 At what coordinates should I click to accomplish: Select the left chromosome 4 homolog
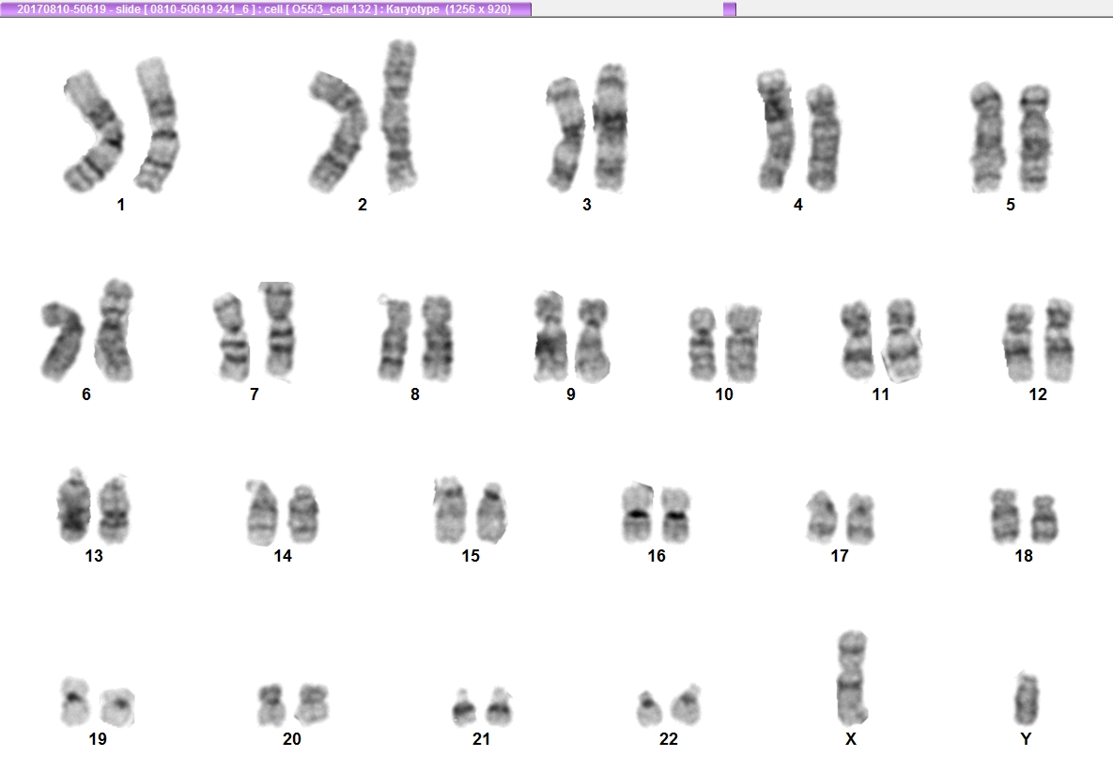click(x=776, y=130)
